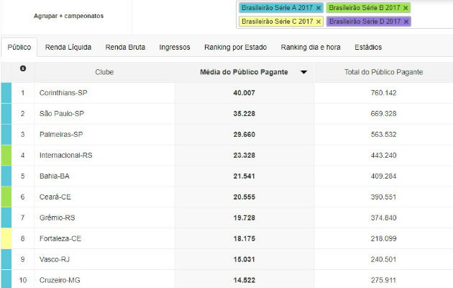This screenshot has height=288, width=453.
Task: Click the Corinthians-SP club name
Action: (63, 93)
